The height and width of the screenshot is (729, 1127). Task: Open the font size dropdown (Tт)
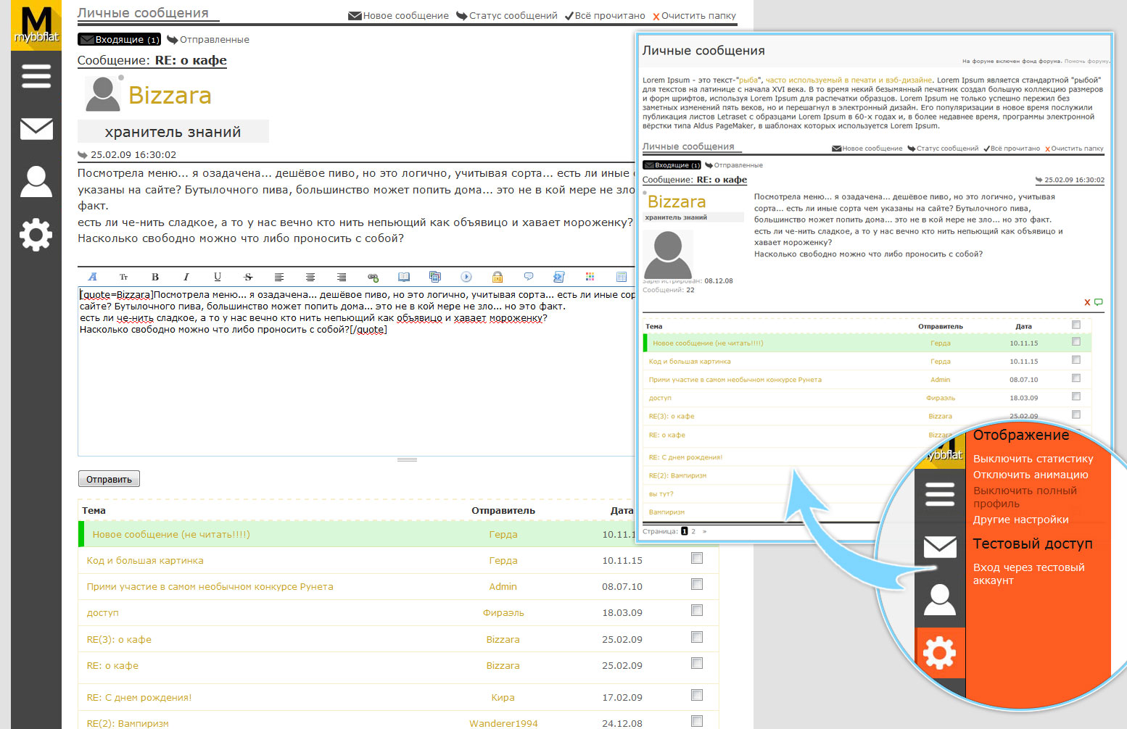tap(124, 277)
